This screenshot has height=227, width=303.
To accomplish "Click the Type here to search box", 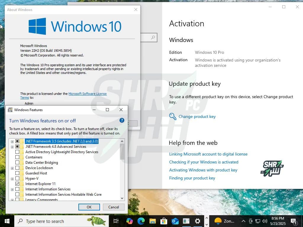I will coord(62,221).
